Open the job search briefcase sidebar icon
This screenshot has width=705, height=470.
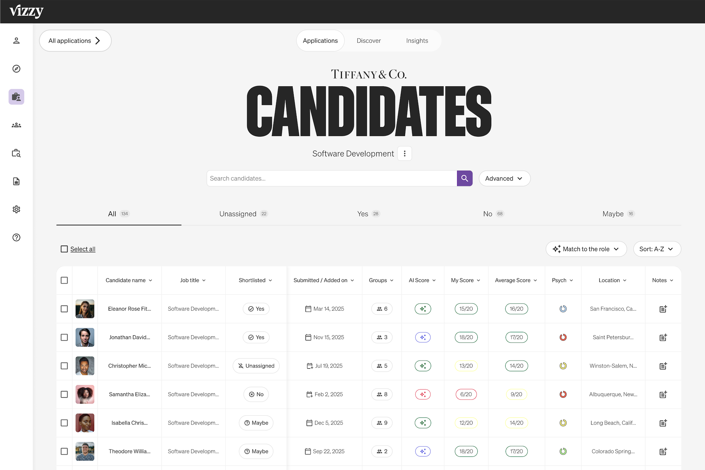(16, 153)
